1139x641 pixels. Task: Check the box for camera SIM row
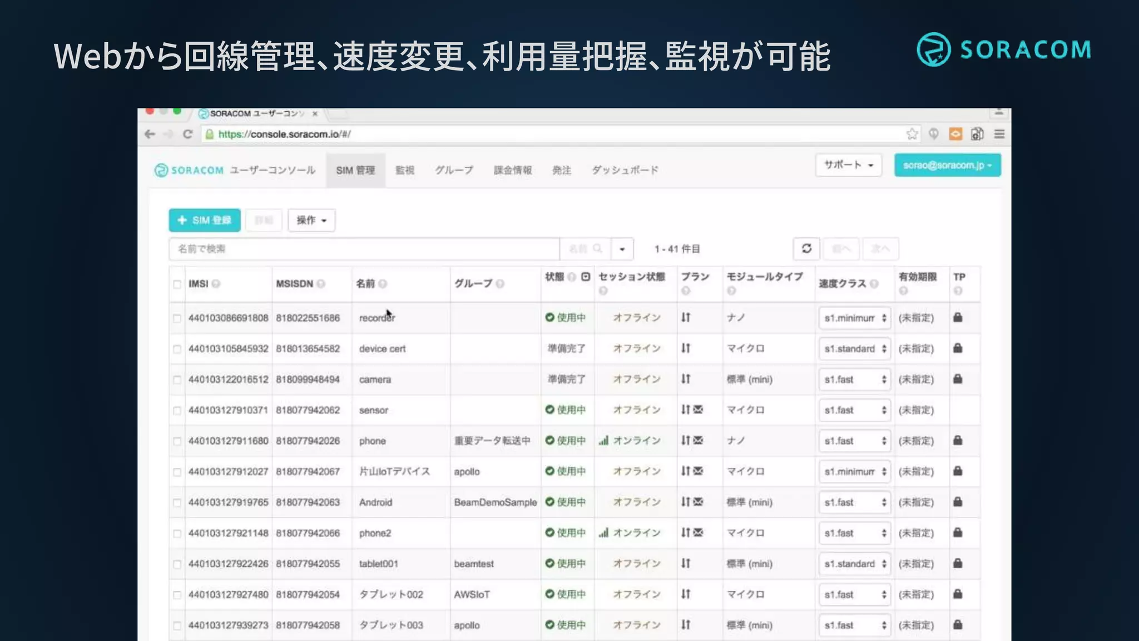pos(177,379)
